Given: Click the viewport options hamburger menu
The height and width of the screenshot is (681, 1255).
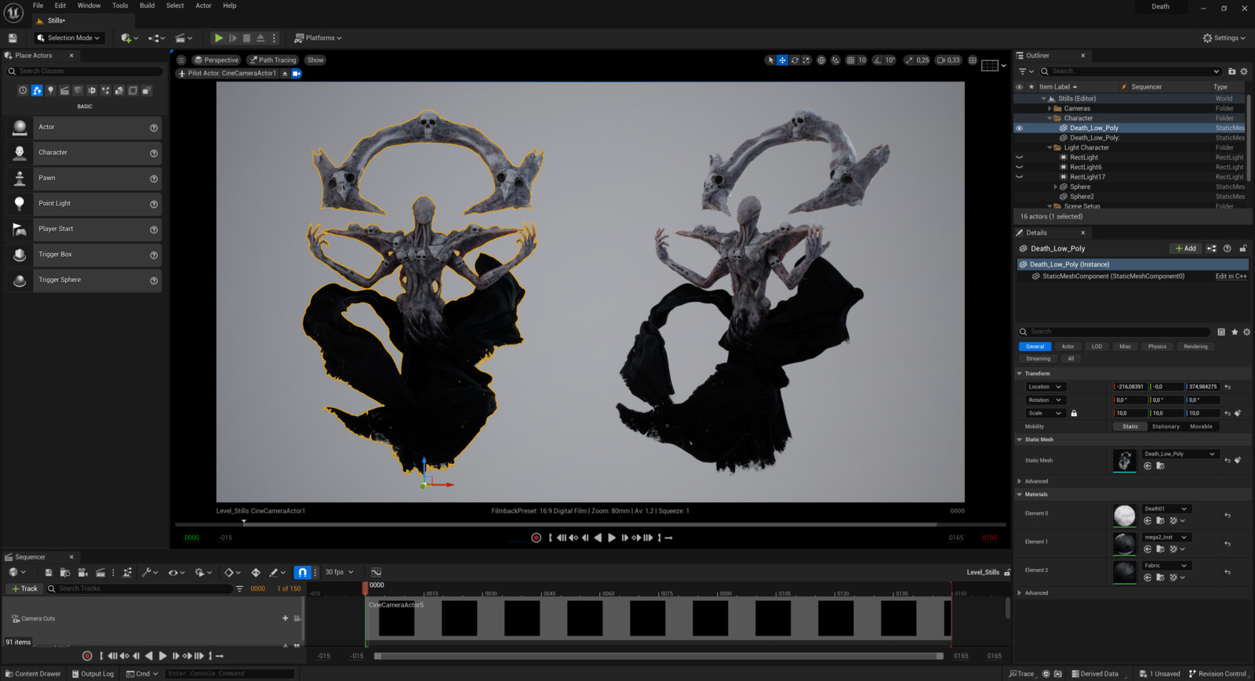Looking at the screenshot, I should tap(181, 60).
